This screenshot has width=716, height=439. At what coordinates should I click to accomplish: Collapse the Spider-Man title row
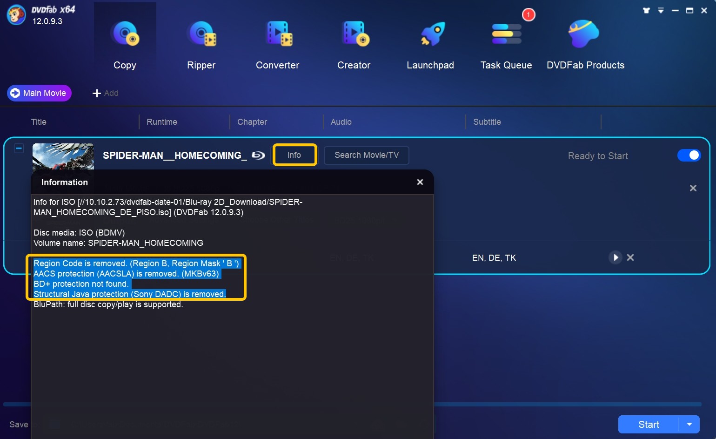19,148
